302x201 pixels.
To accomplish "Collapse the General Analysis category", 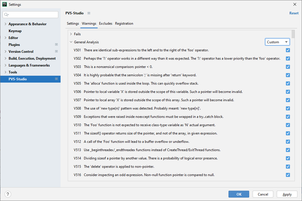I will point(71,42).
